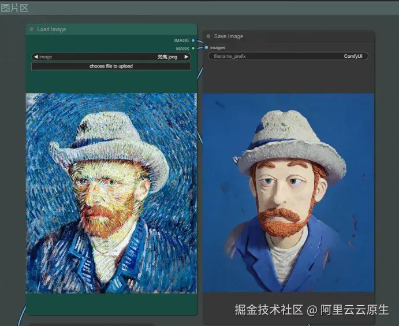The image size is (399, 326).
Task: Select the clay-style output image preview
Action: coord(288,193)
